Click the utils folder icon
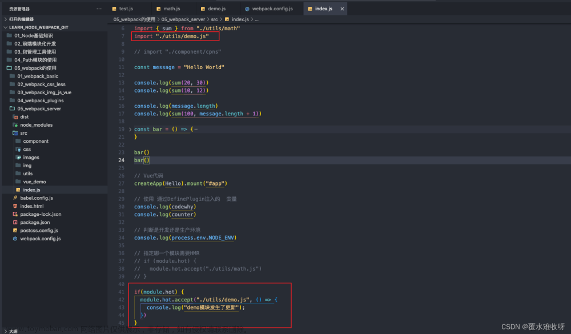Viewport: 571px width, 334px height. point(18,174)
